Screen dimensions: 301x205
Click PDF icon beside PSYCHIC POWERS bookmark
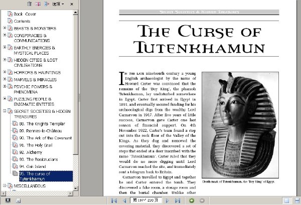(x=10, y=87)
